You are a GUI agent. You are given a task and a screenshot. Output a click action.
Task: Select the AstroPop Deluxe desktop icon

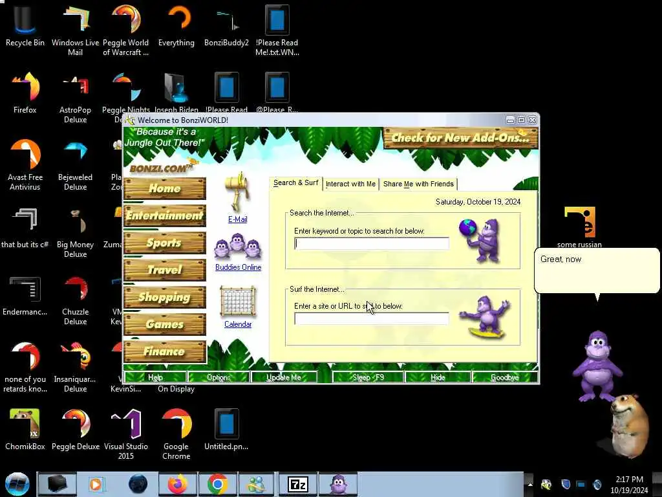[x=75, y=98]
